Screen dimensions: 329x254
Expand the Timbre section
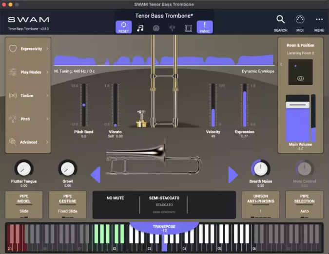(x=28, y=95)
